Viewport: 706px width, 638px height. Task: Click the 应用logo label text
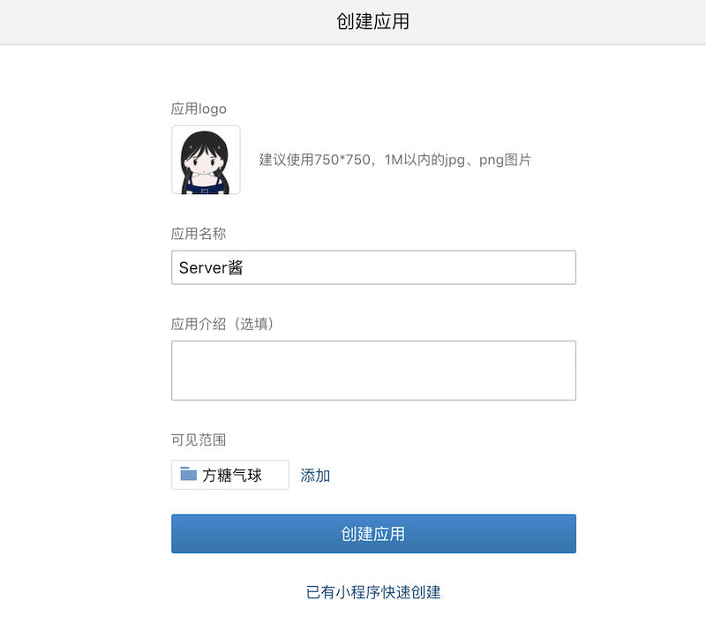[x=199, y=109]
